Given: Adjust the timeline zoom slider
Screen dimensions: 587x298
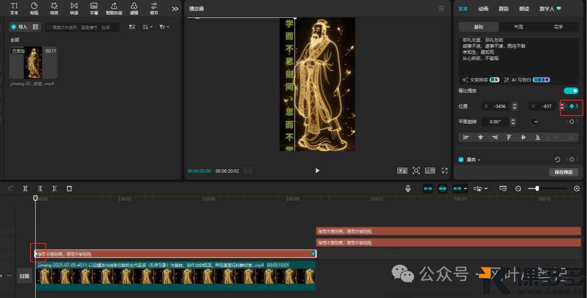Looking at the screenshot, I should [x=537, y=188].
